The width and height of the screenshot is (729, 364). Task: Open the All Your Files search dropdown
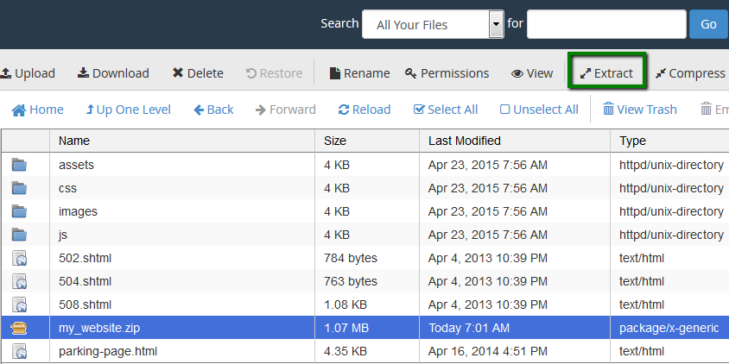(433, 24)
